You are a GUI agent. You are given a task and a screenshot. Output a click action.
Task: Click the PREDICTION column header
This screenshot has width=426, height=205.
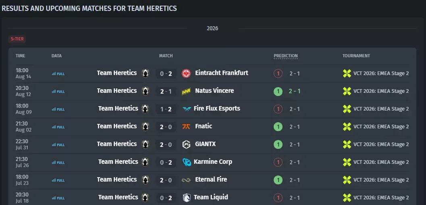(285, 56)
